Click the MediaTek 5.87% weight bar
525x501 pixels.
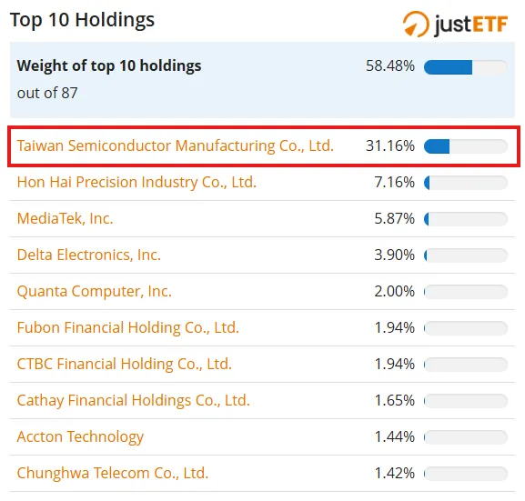[465, 219]
